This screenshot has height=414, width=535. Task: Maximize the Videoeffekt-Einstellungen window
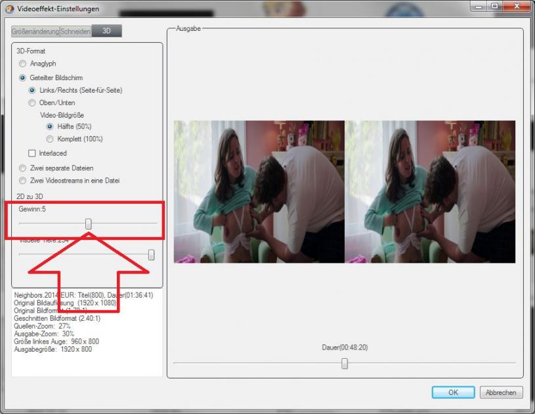tap(494, 7)
